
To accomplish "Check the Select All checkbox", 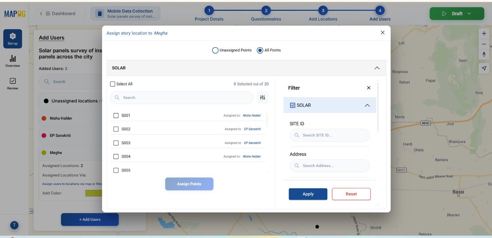I will tap(113, 84).
